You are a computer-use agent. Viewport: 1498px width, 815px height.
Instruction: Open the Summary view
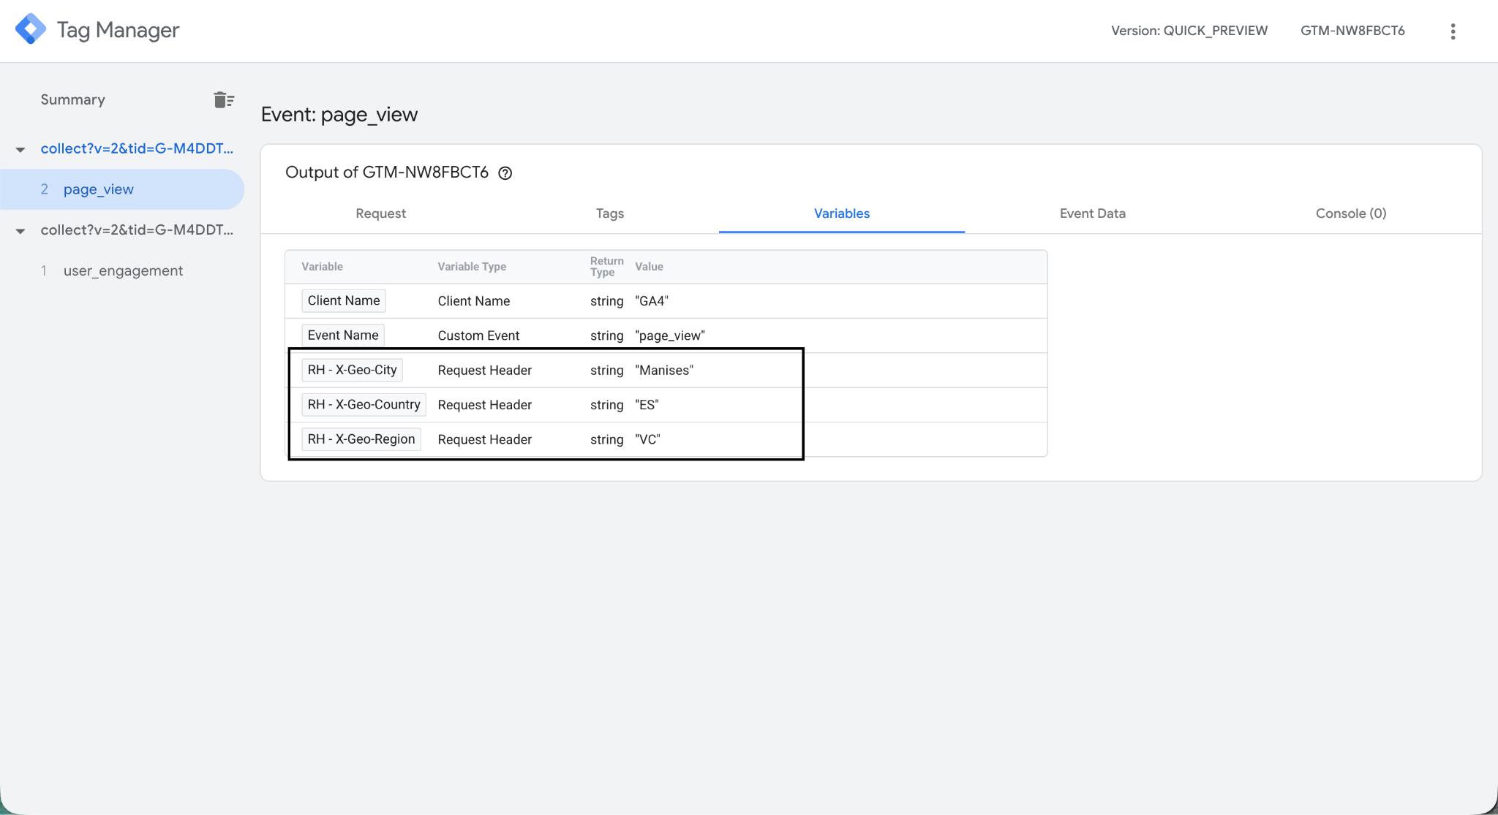(x=72, y=99)
